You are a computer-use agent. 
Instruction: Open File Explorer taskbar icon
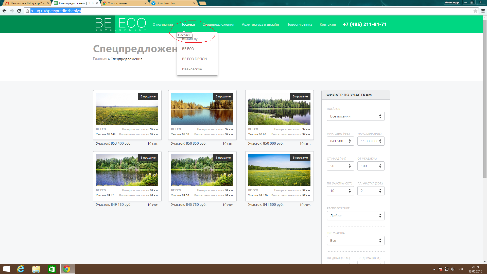(x=36, y=269)
